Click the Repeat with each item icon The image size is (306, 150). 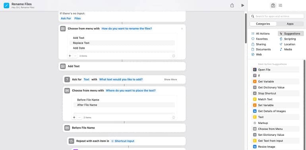(72, 141)
